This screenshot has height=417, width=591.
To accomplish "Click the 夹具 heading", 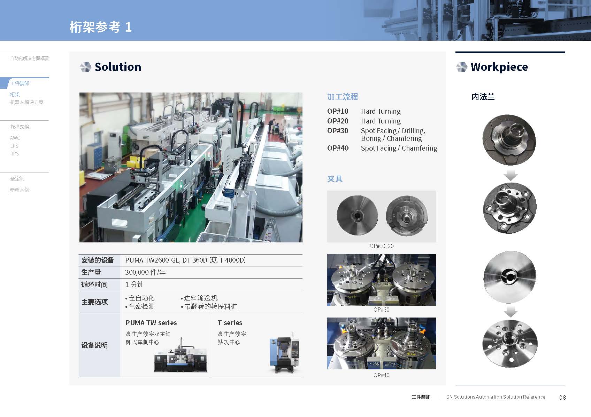I will tap(335, 179).
